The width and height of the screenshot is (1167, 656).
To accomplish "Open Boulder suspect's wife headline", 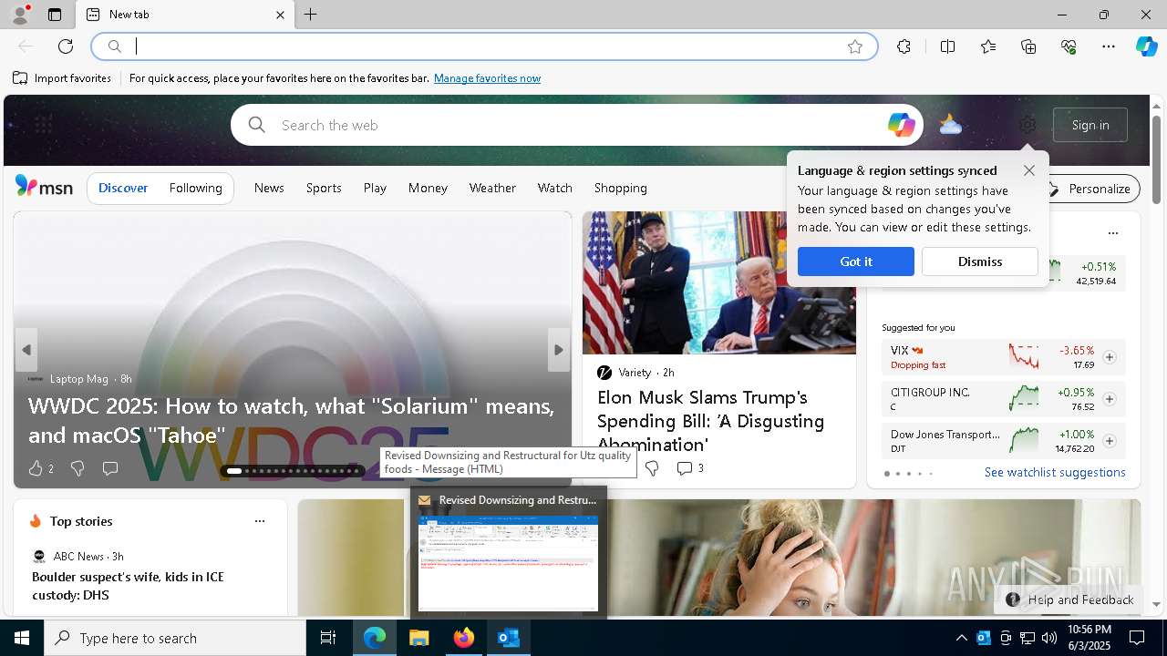I will click(x=128, y=586).
